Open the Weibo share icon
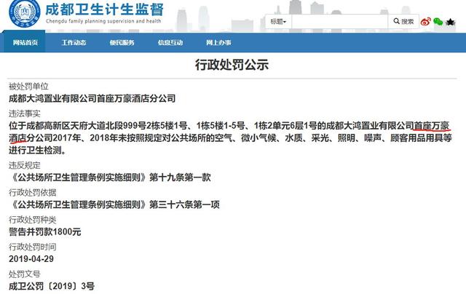The height and width of the screenshot is (294, 466). pyautogui.click(x=425, y=22)
